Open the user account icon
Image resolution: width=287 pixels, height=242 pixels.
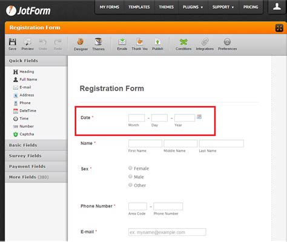277,7
